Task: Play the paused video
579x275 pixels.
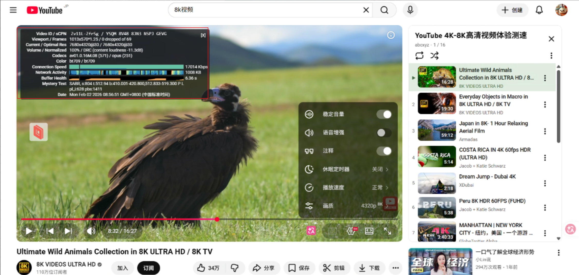Action: (29, 231)
